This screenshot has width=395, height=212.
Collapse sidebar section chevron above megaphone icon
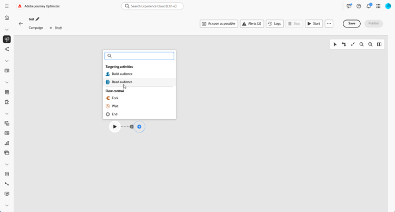tap(7, 30)
